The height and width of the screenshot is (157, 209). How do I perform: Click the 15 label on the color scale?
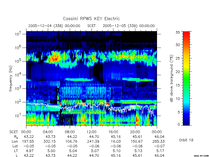(x=178, y=85)
